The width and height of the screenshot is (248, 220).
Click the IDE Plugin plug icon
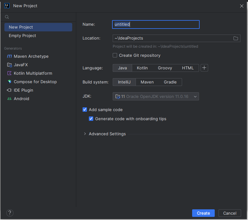(x=9, y=90)
